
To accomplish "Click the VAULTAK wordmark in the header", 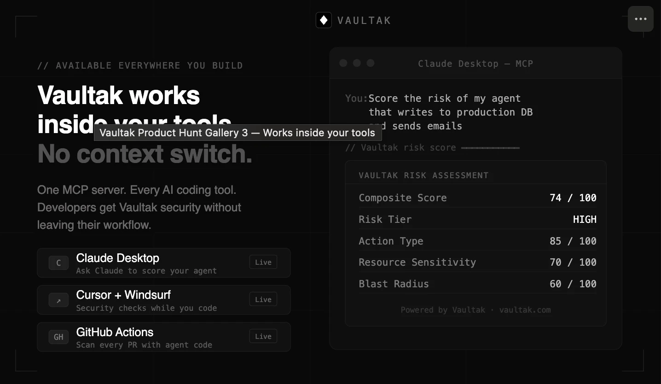I will pyautogui.click(x=364, y=20).
